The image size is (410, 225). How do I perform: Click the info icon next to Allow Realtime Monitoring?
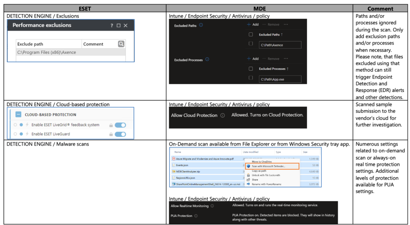212,206
